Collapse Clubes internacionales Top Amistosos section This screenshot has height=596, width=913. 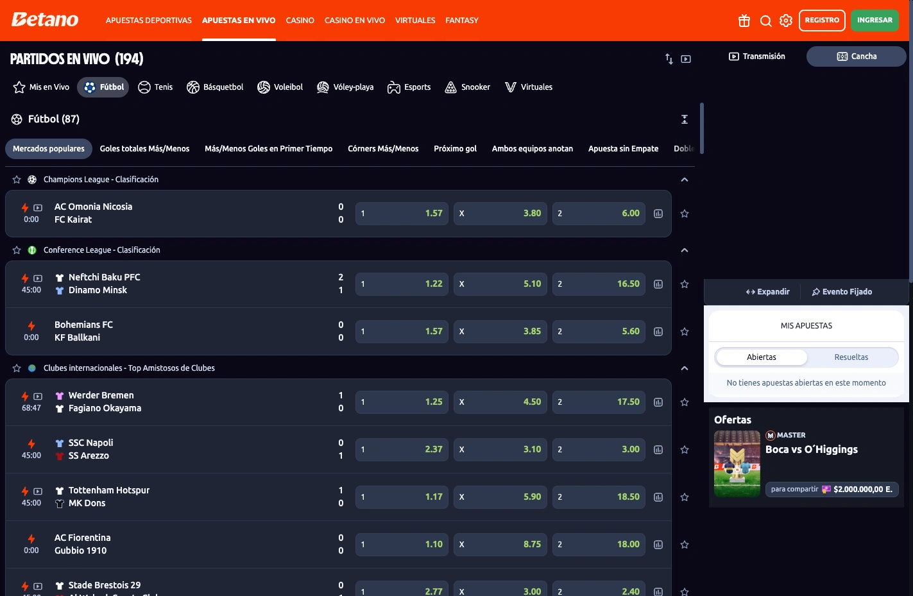coord(685,368)
